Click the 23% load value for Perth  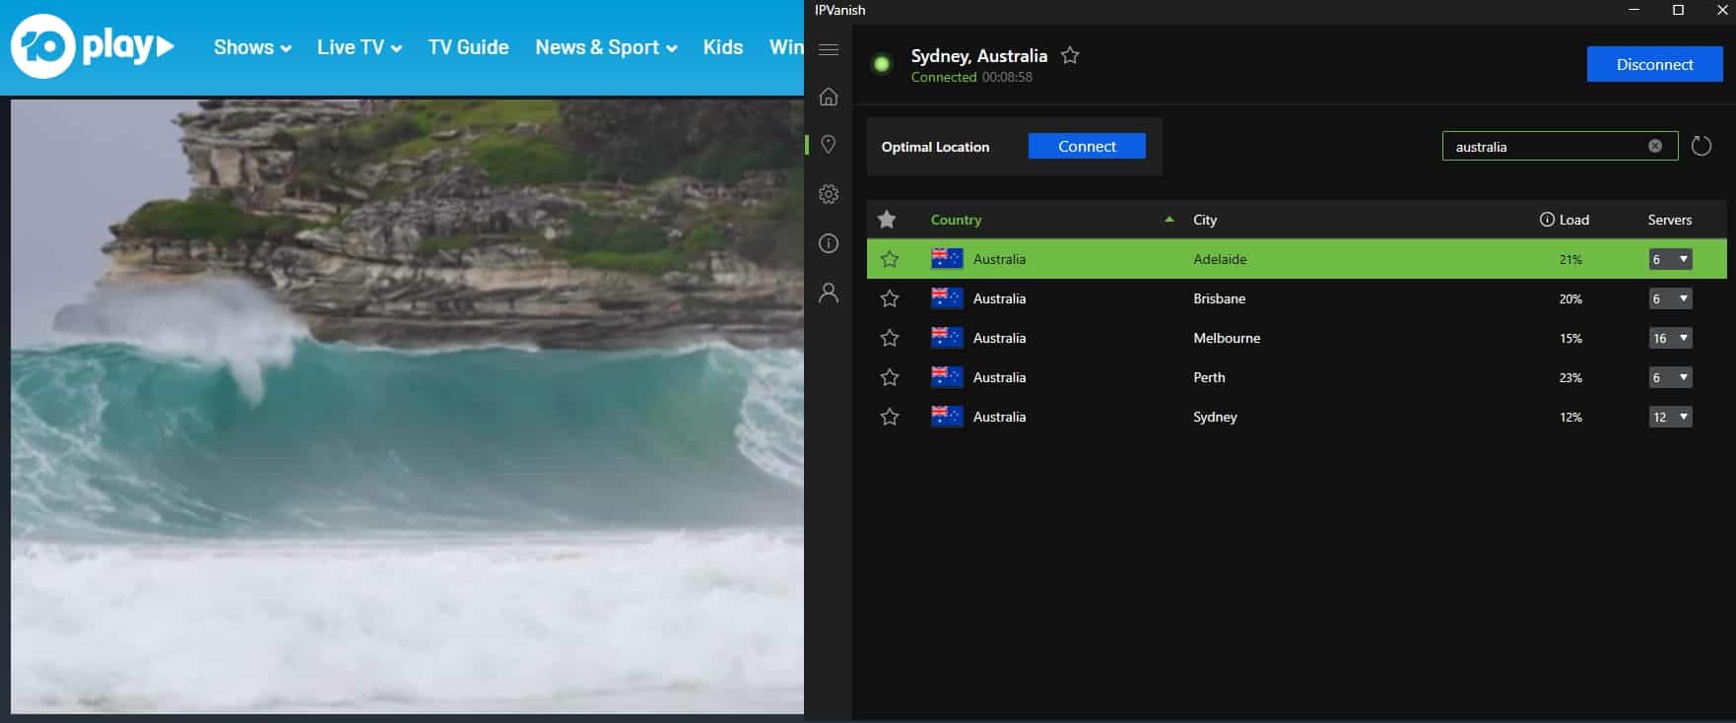tap(1570, 377)
